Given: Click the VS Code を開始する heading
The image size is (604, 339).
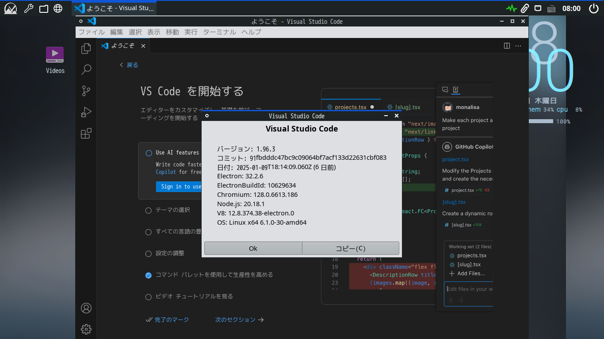Looking at the screenshot, I should 192,91.
